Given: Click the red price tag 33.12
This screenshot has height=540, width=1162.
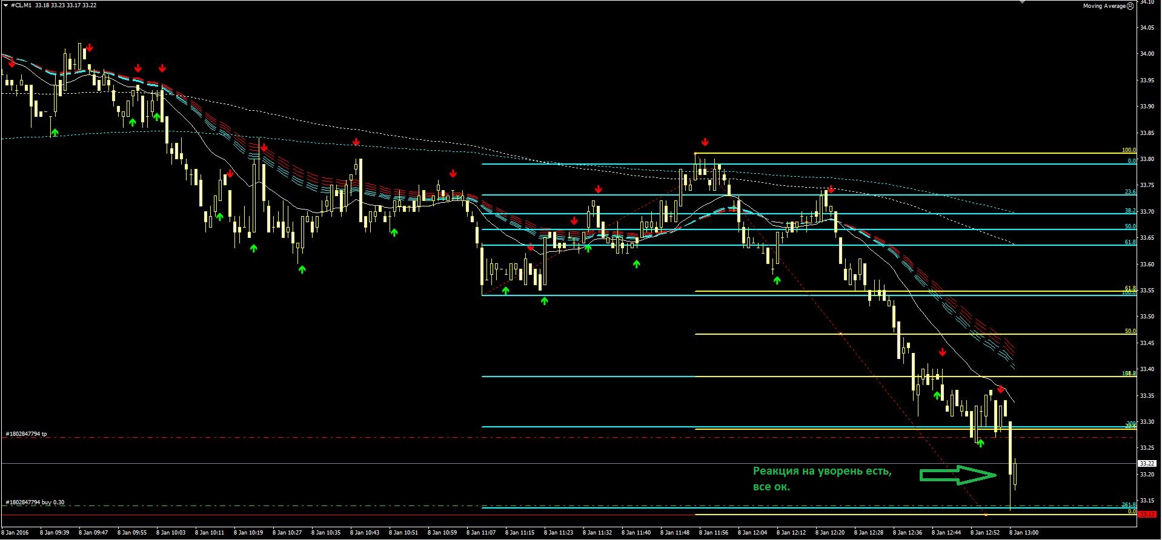Looking at the screenshot, I should point(1147,515).
